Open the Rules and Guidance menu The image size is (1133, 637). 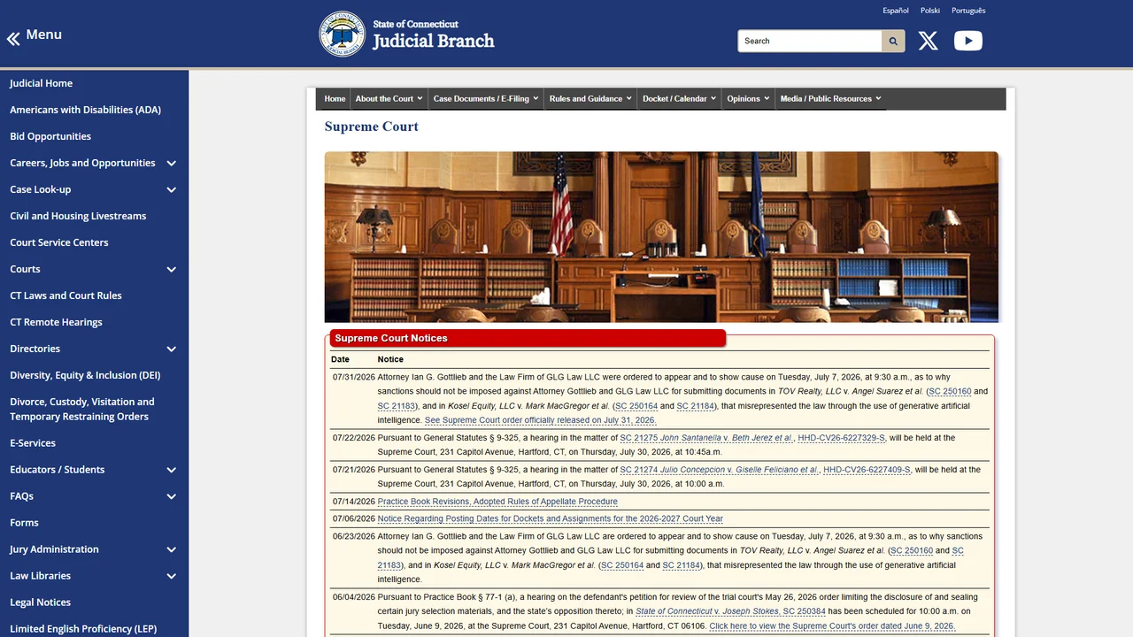(x=590, y=99)
